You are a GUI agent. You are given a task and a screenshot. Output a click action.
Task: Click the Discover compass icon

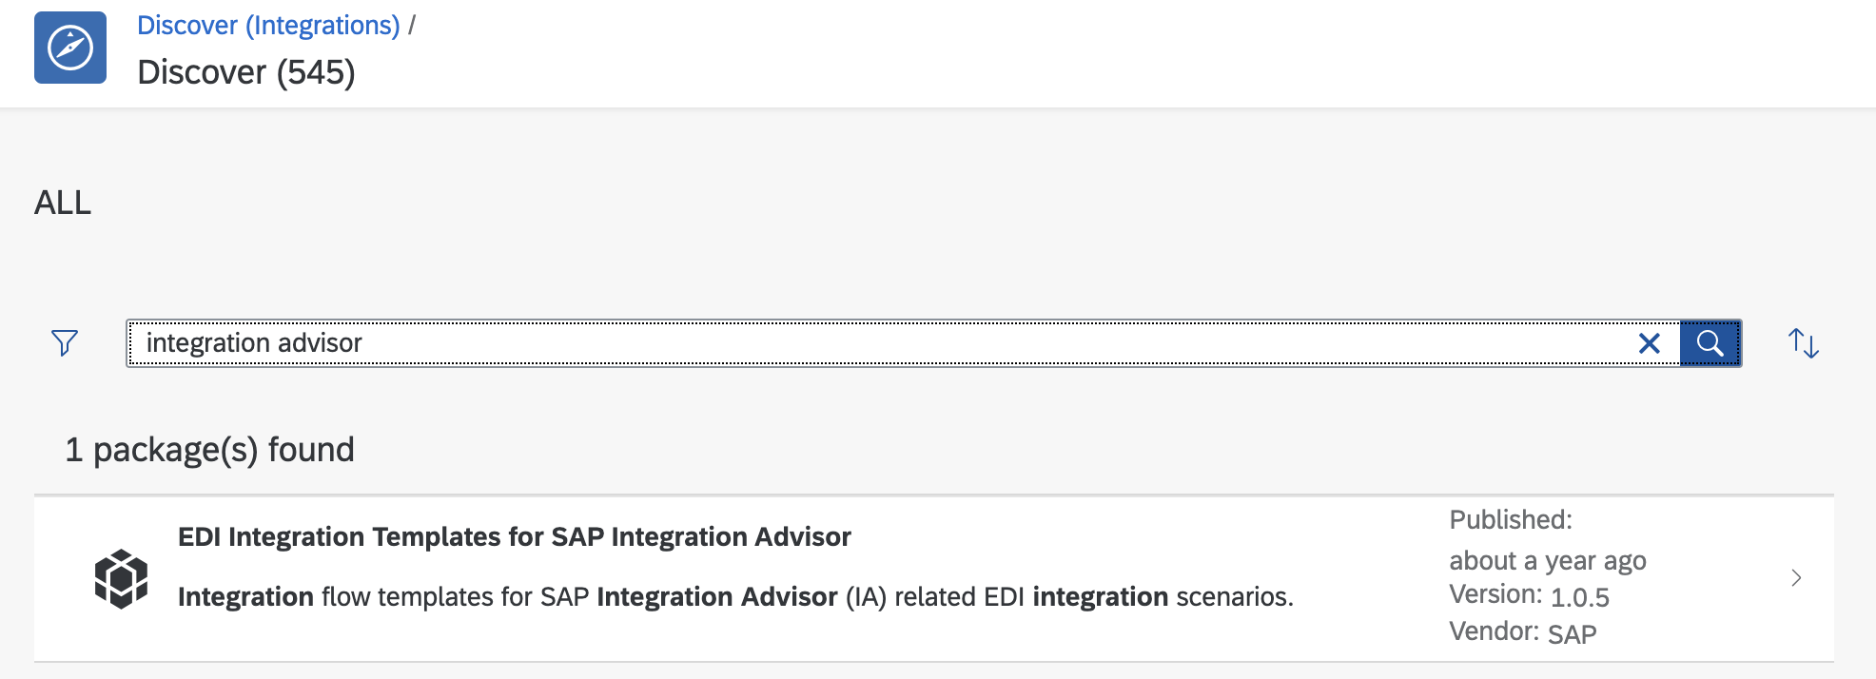click(x=70, y=48)
